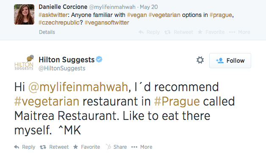Click the #Prague hashtag in Hilton's reply

point(177,102)
